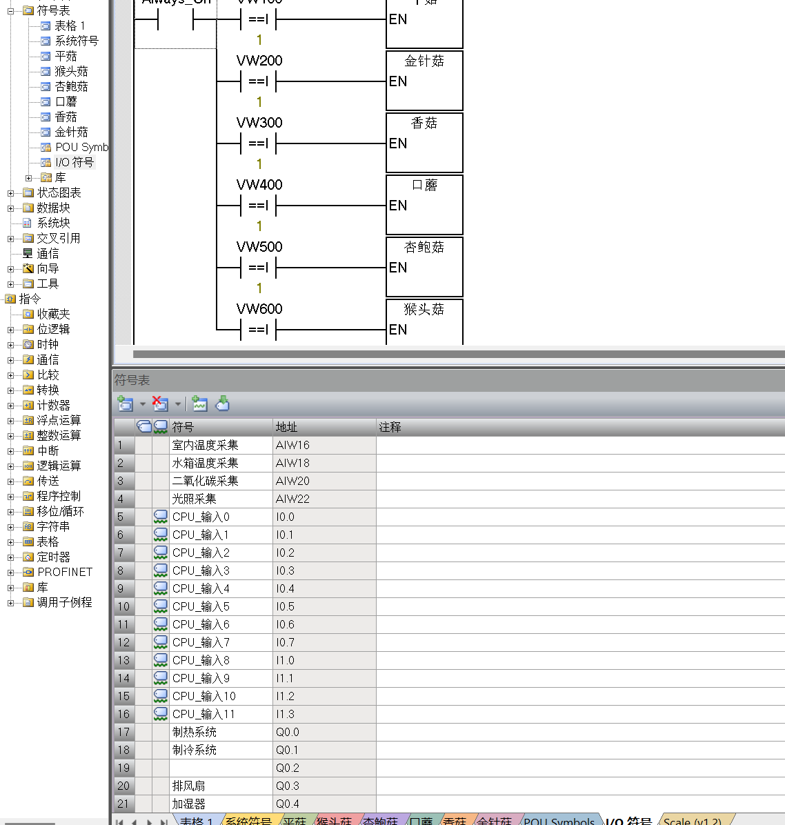Expand the 状态图表 tree node
Image resolution: width=785 pixels, height=825 pixels.
(x=10, y=193)
